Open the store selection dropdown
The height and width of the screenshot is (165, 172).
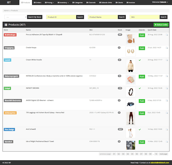(16, 17)
